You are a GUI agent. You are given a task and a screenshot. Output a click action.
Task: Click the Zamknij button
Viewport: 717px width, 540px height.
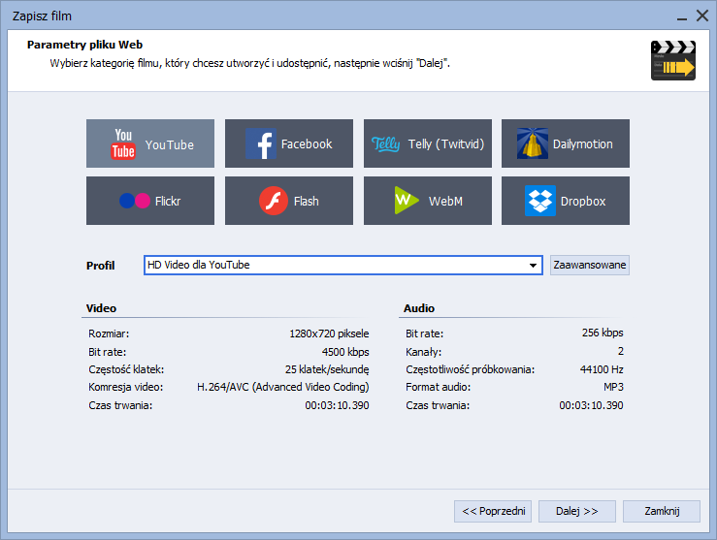pyautogui.click(x=662, y=511)
